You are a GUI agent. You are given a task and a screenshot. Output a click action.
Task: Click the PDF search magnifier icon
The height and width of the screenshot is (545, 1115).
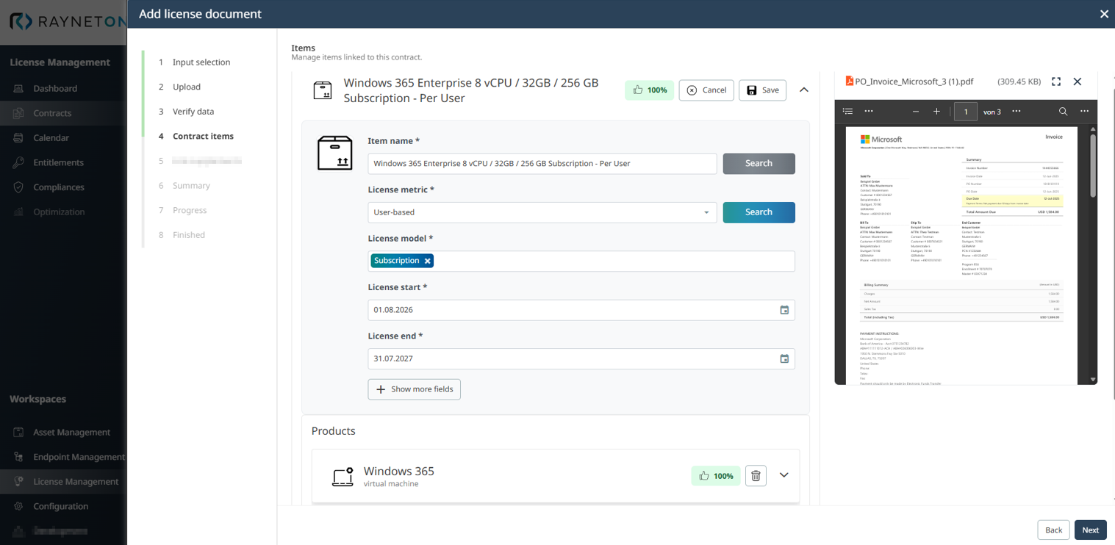1063,112
